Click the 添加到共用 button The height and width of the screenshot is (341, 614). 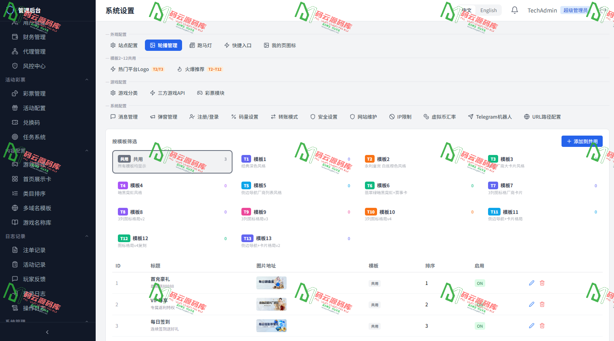tap(582, 141)
